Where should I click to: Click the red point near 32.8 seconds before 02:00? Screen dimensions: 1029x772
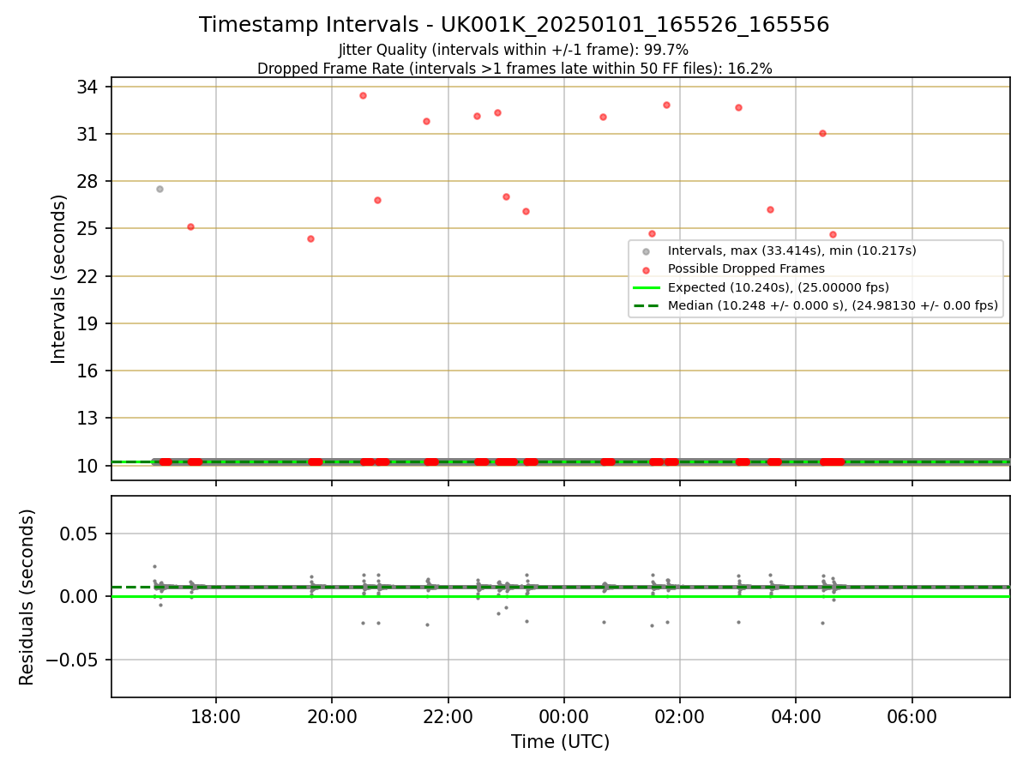click(666, 105)
